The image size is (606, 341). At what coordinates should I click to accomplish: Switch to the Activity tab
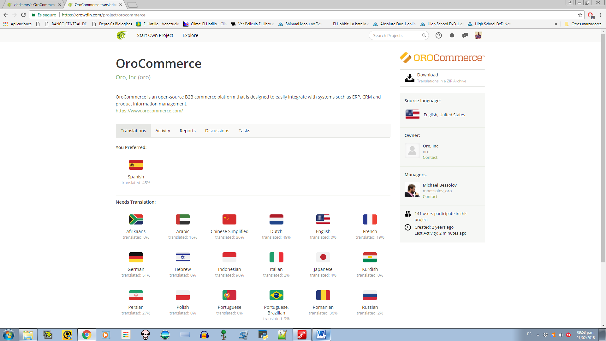[163, 131]
